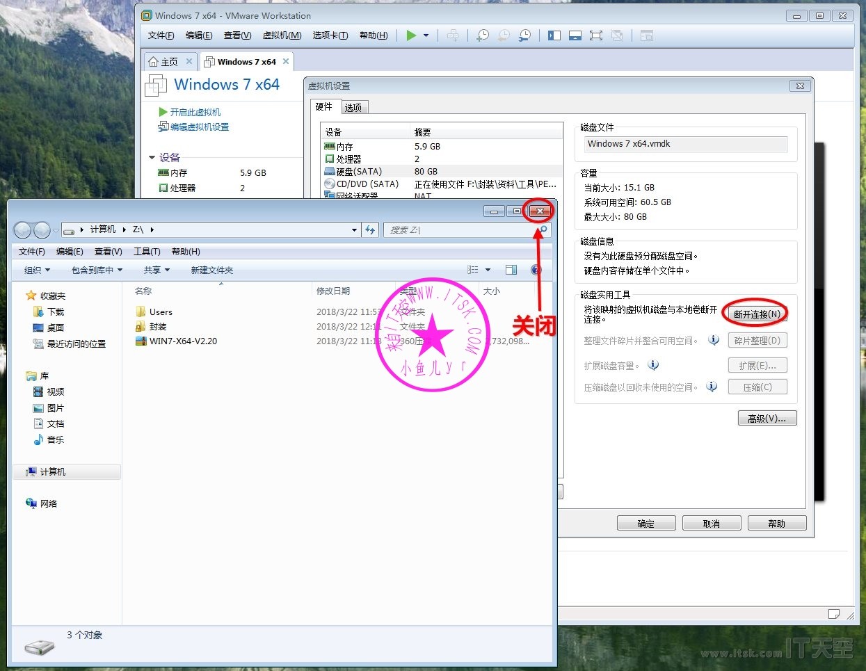Click the 开启此虚拟机 link

click(195, 112)
